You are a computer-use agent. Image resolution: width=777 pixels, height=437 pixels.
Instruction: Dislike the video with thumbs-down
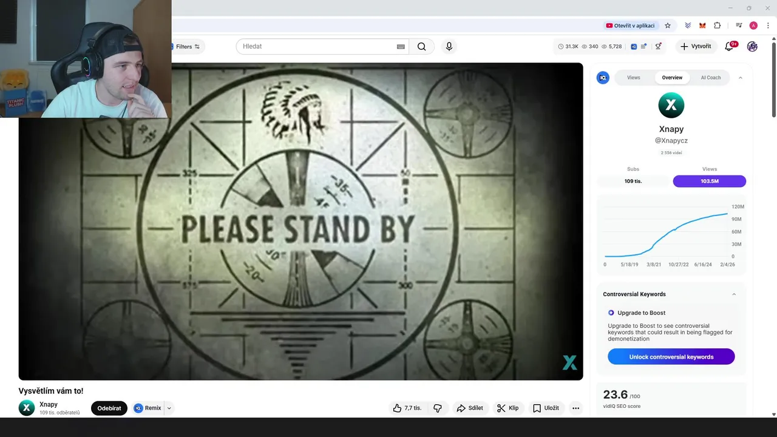point(438,408)
